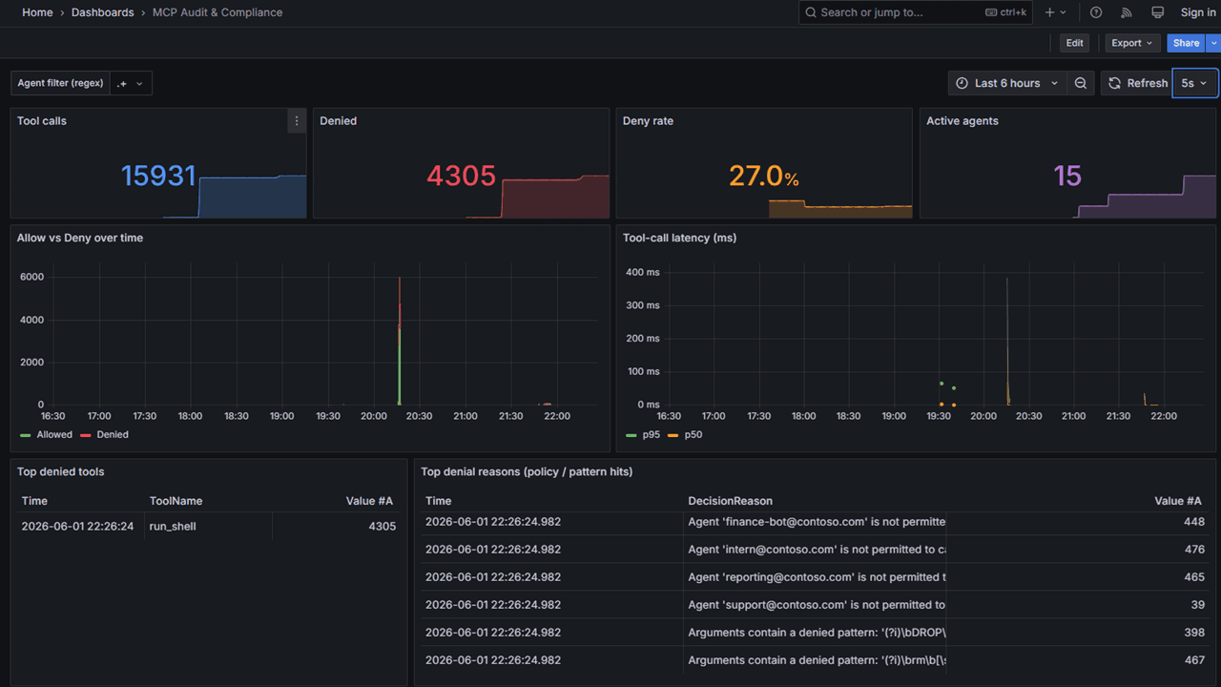This screenshot has height=687, width=1221.
Task: Click the Share button
Action: coord(1186,43)
